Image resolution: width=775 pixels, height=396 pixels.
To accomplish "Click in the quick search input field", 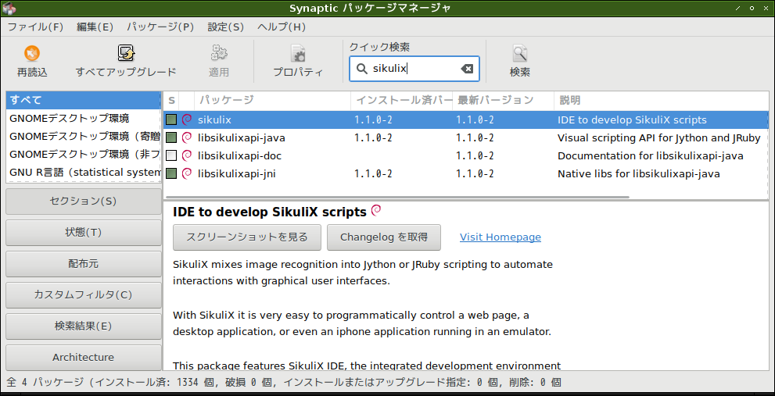I will (414, 69).
